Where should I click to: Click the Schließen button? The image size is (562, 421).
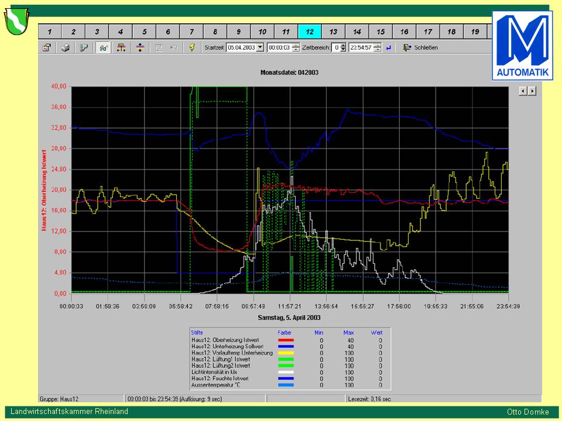420,47
